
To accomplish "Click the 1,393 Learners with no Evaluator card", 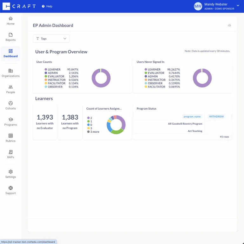I will coord(45,122).
